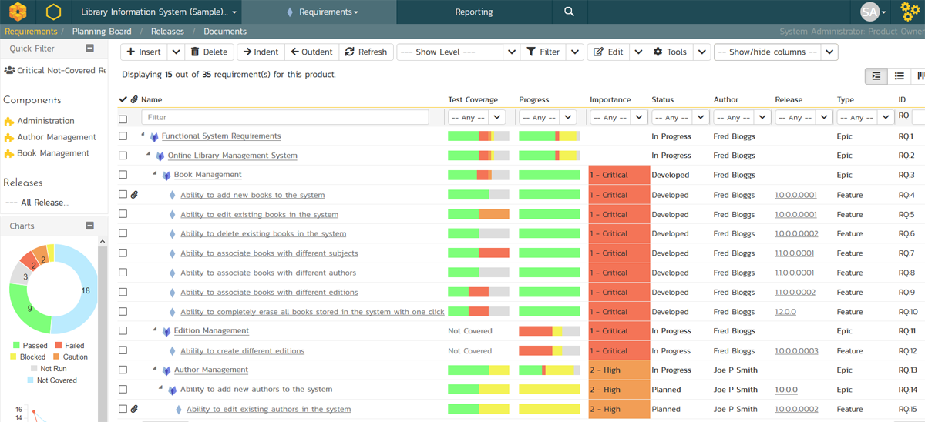Tick the Functional System Requirements checkbox
Screen dimensions: 925x422
123,136
